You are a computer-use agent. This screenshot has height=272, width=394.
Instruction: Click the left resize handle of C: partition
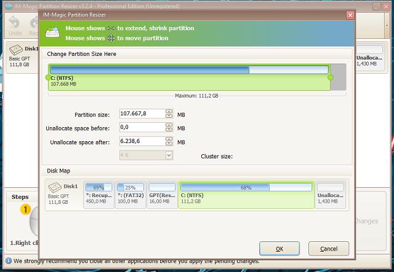[48, 78]
